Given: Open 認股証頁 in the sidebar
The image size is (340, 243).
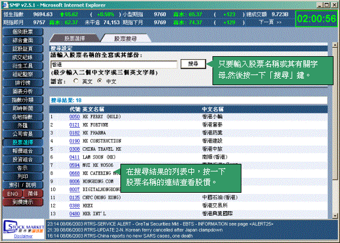Looking at the screenshot, I should [23, 49].
